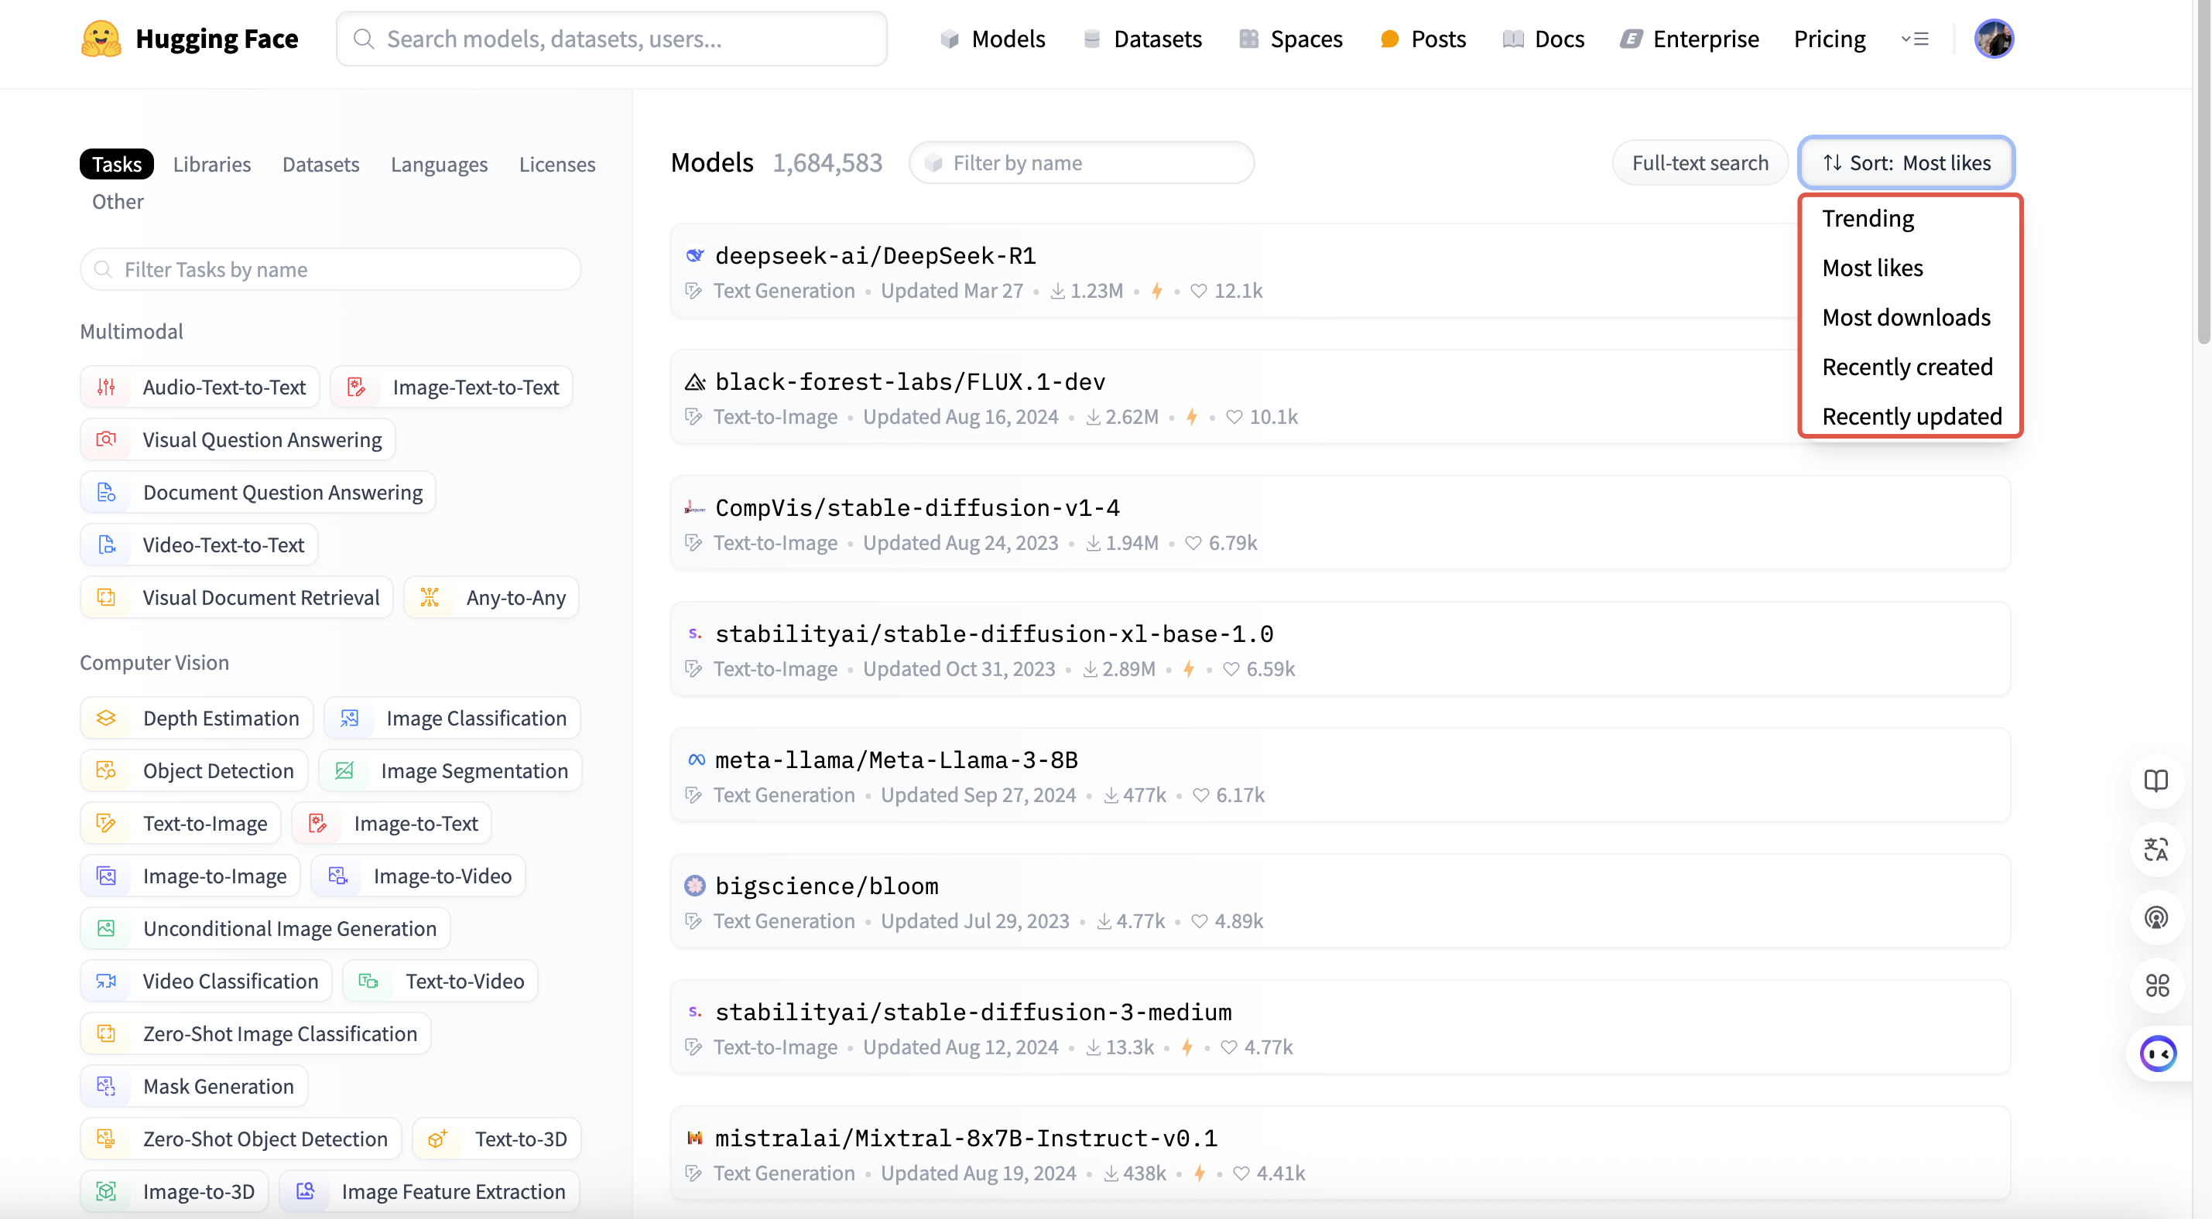Focus the search models, datasets, users field

(x=611, y=39)
